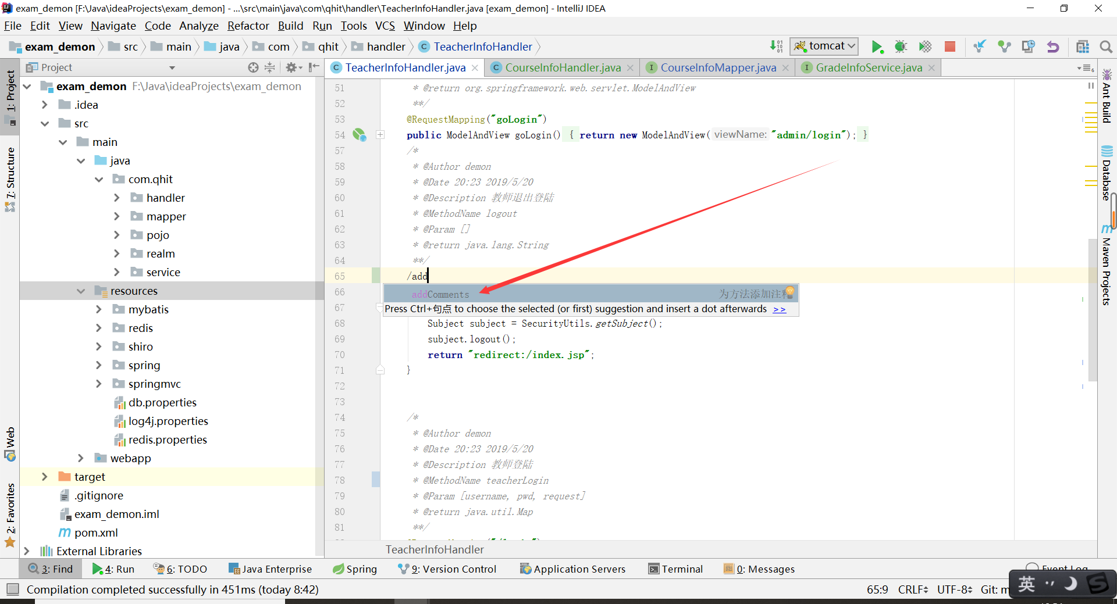Toggle the Project side tab

(10, 96)
